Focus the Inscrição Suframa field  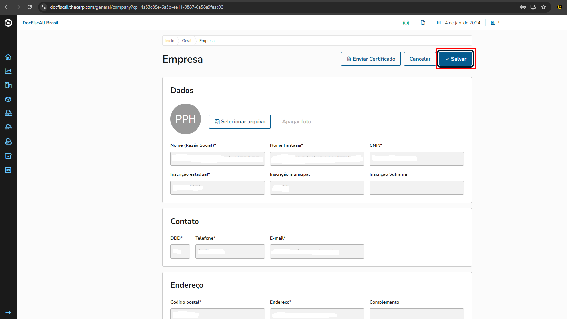[417, 188]
